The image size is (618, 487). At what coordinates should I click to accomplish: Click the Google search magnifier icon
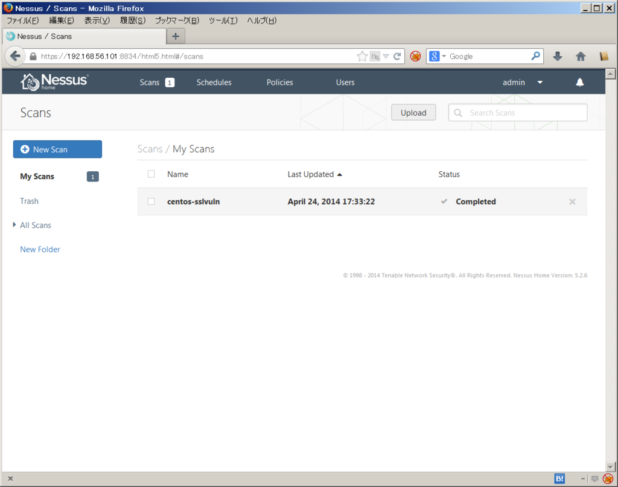pos(535,56)
